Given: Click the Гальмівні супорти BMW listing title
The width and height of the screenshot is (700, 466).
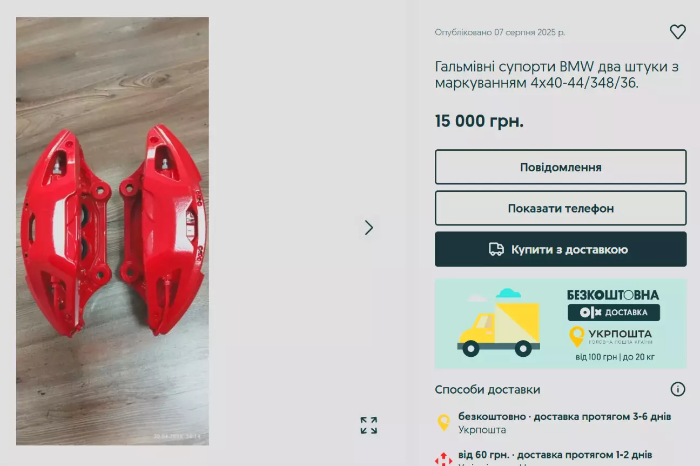Looking at the screenshot, I should coord(556,75).
